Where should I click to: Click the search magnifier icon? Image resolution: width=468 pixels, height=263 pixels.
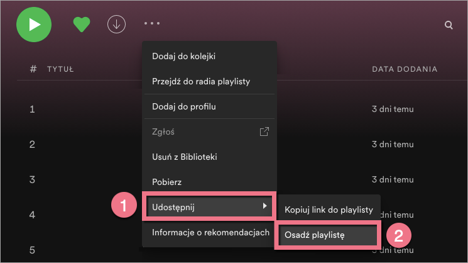[x=449, y=25]
